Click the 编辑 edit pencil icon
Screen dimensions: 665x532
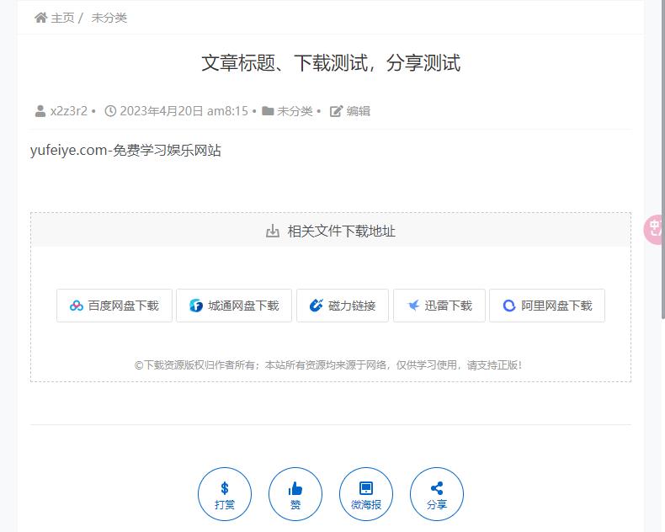point(336,111)
